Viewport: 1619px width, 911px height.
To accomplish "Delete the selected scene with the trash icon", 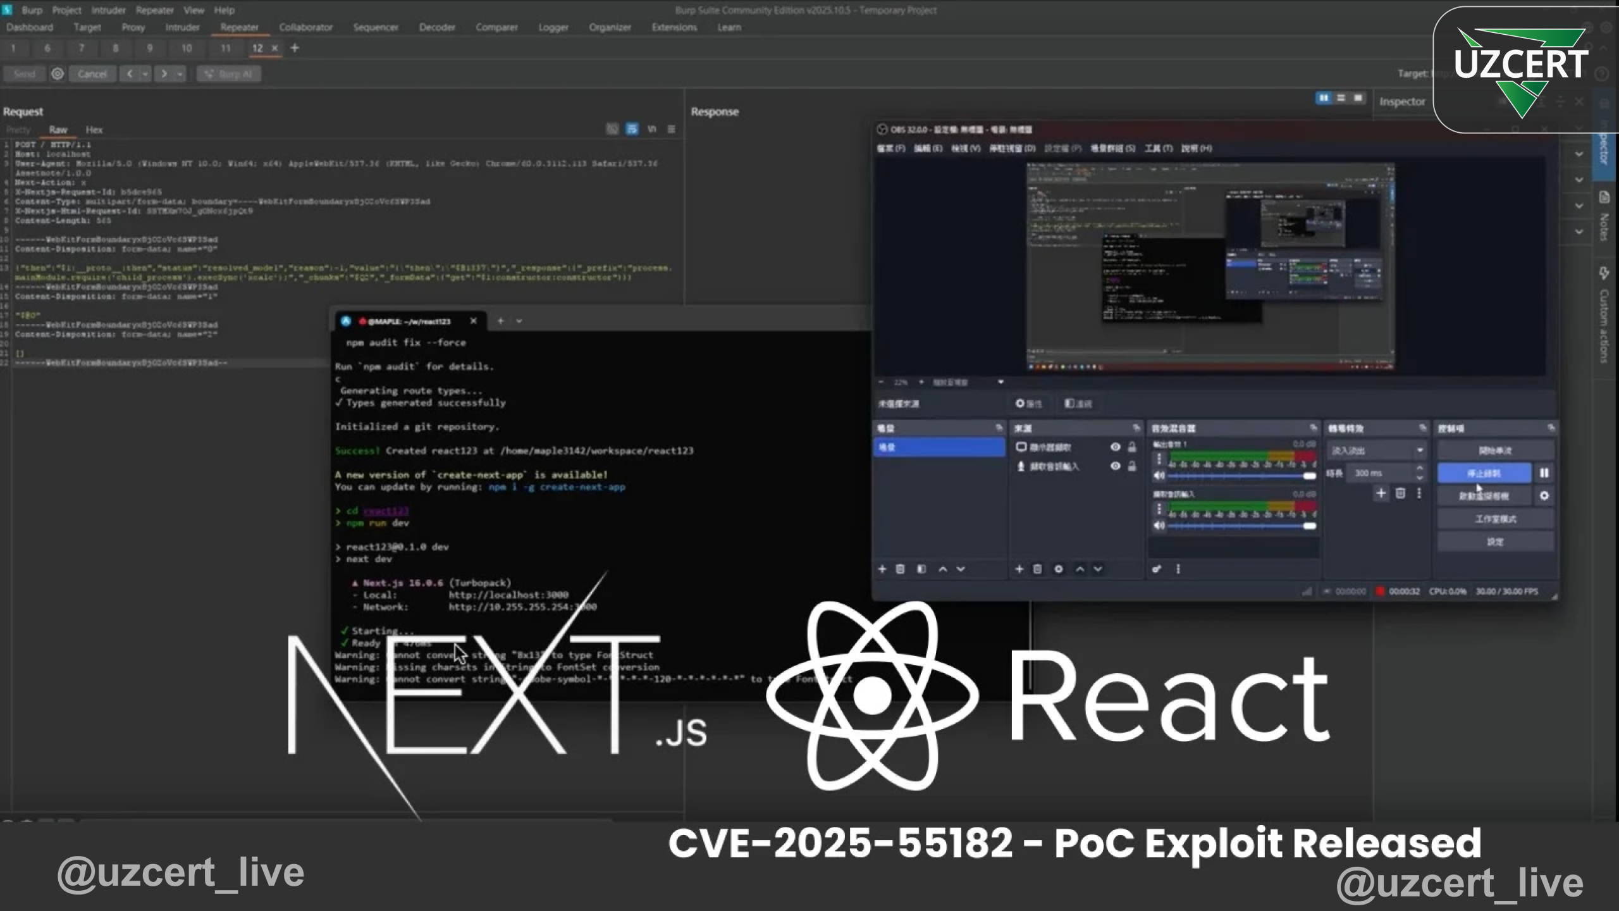I will point(901,569).
